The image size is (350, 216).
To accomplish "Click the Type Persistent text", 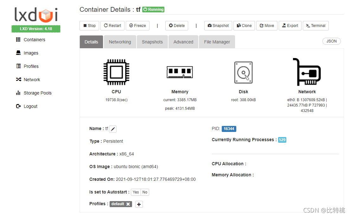I will pyautogui.click(x=113, y=141).
